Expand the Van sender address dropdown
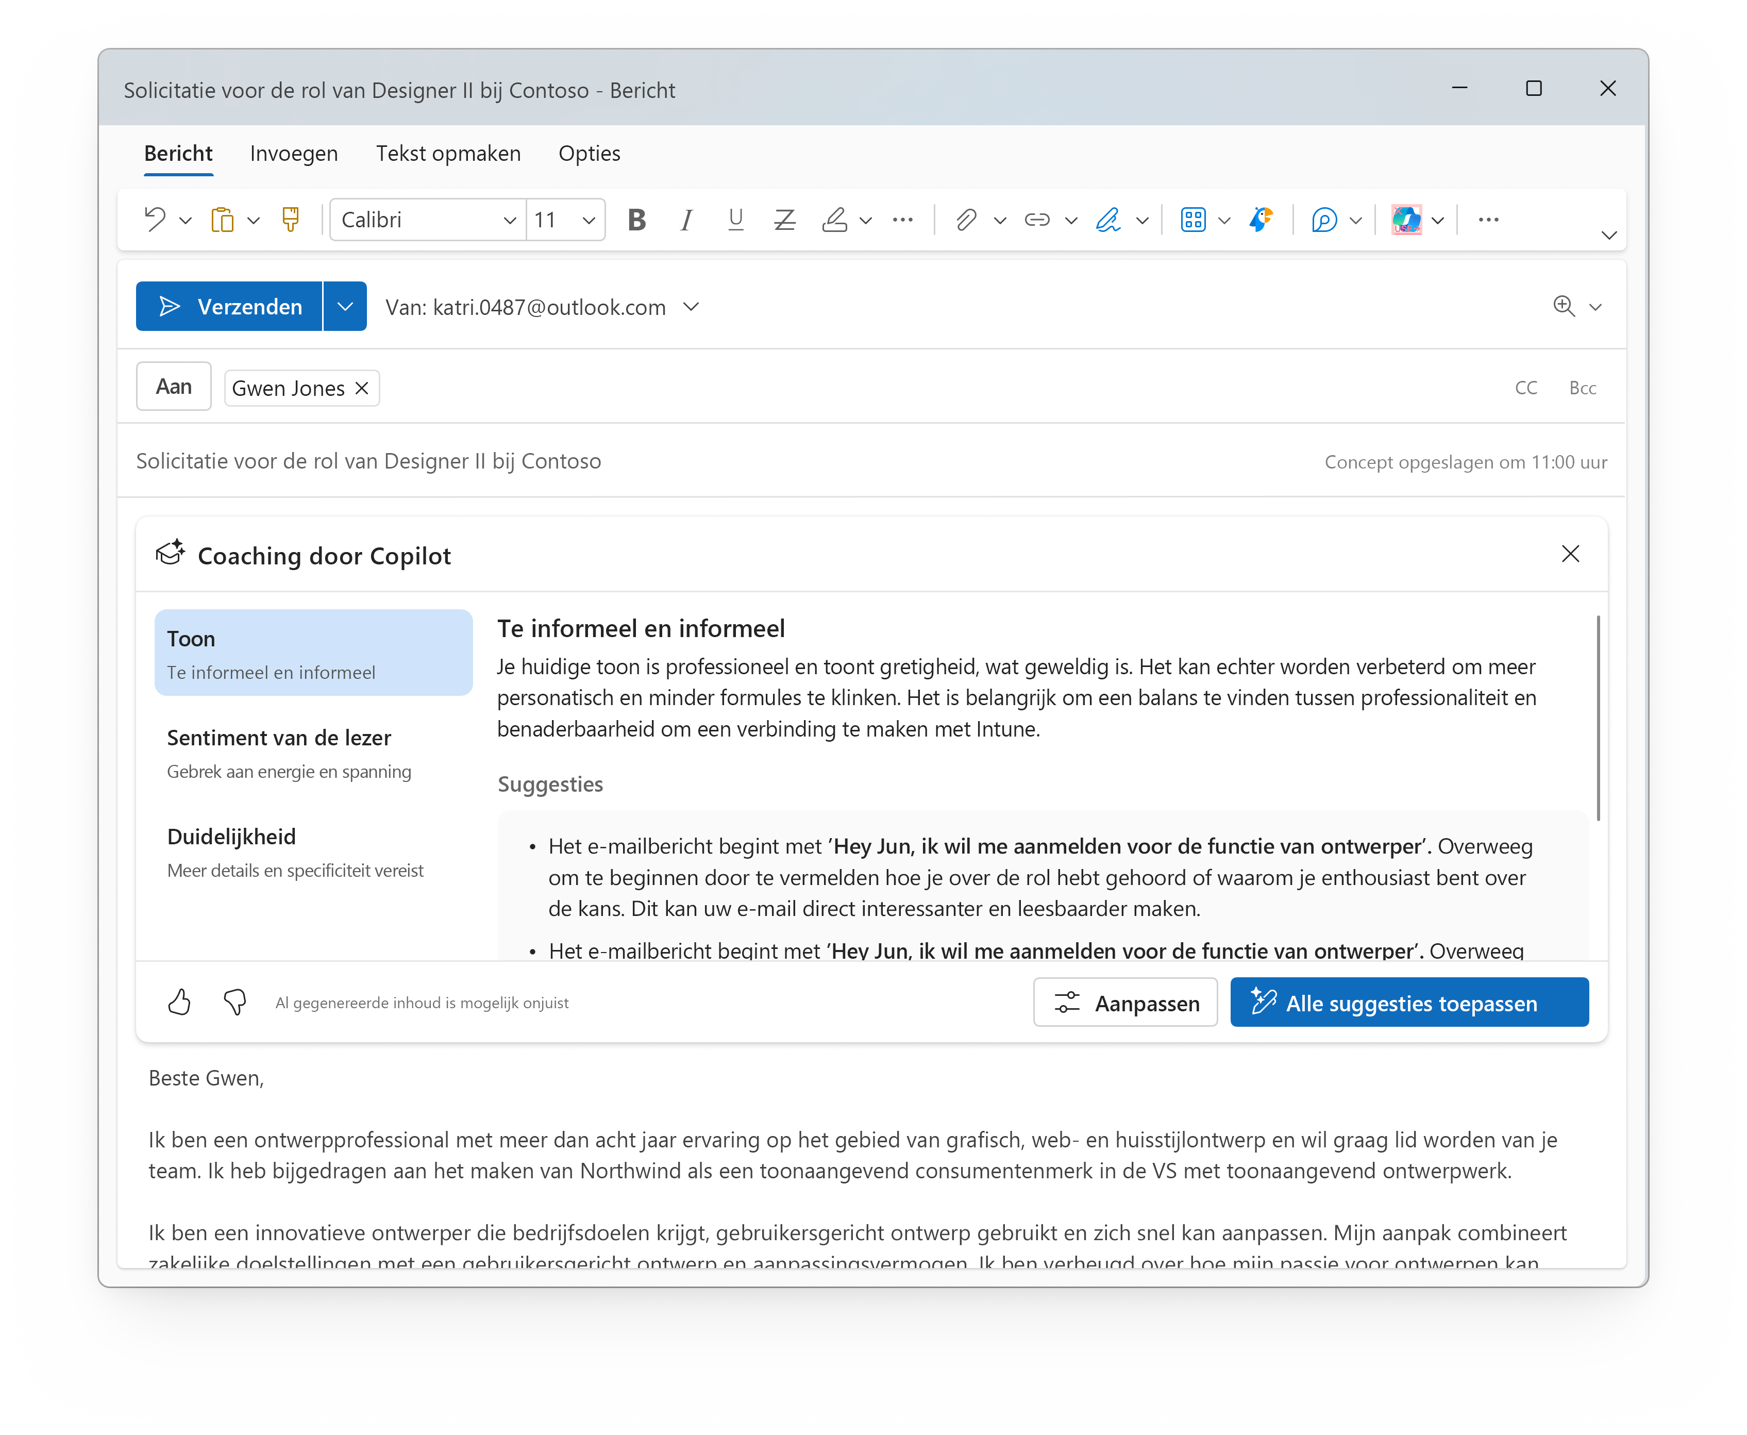Image resolution: width=1747 pixels, height=1435 pixels. point(692,308)
